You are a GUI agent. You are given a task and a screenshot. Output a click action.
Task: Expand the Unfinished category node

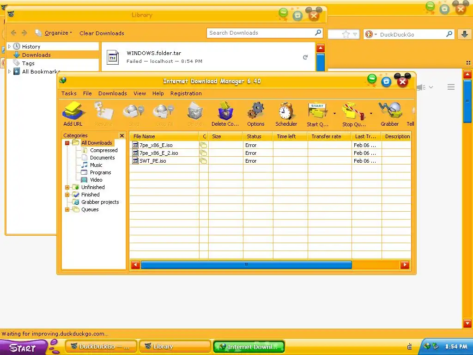(x=67, y=187)
